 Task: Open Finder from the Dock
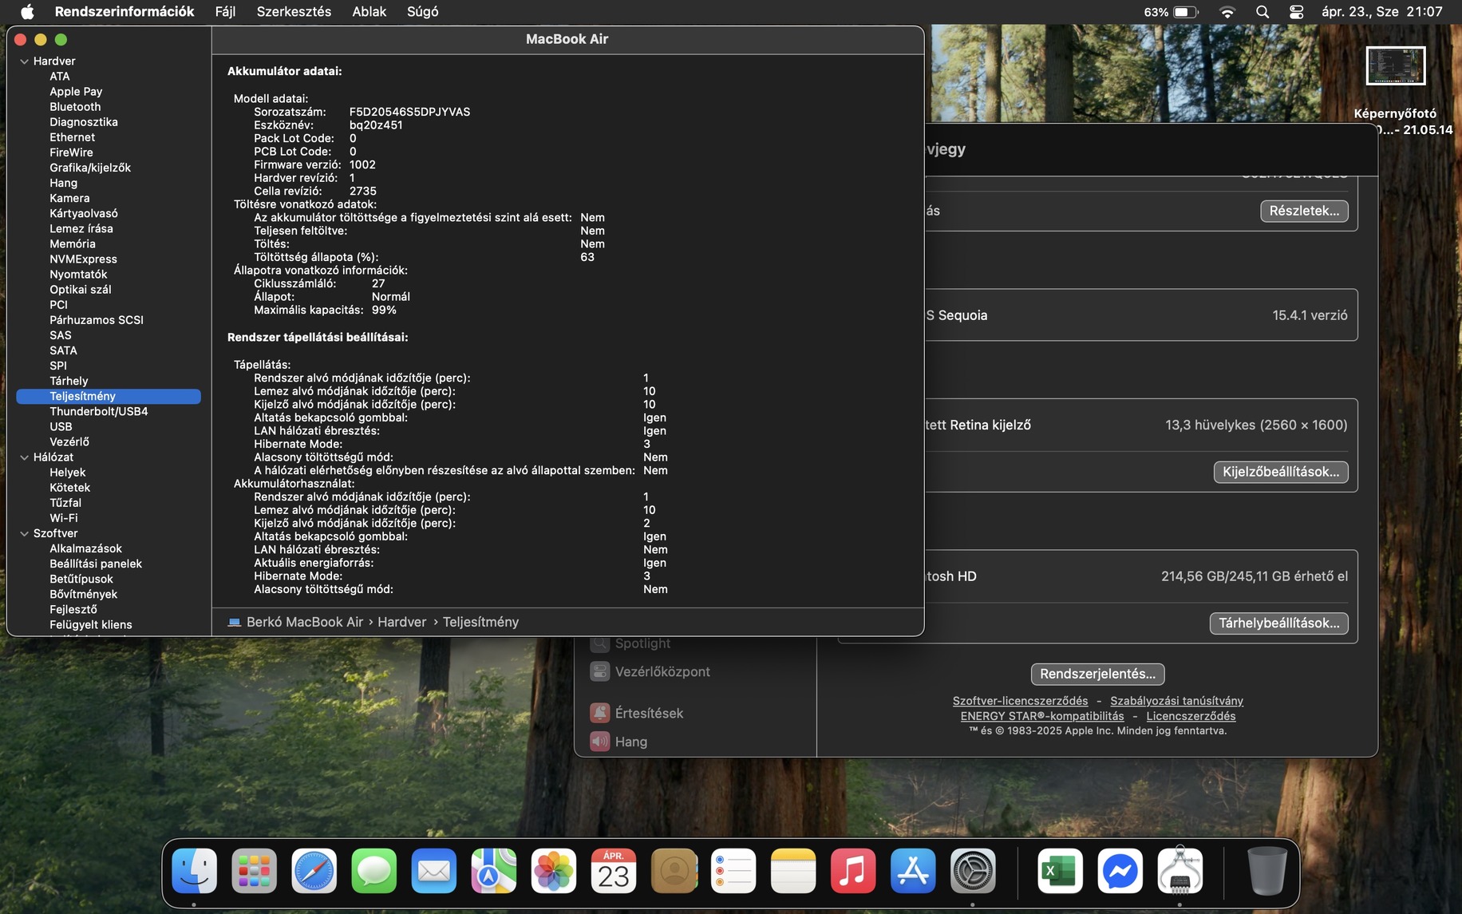(194, 870)
